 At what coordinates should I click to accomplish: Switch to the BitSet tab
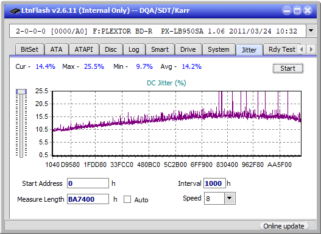point(29,49)
